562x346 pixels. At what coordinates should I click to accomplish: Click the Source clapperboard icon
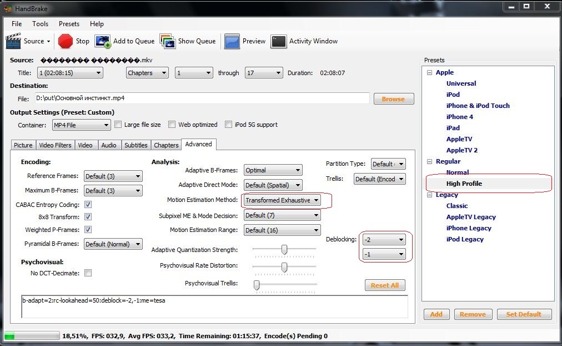click(x=13, y=41)
